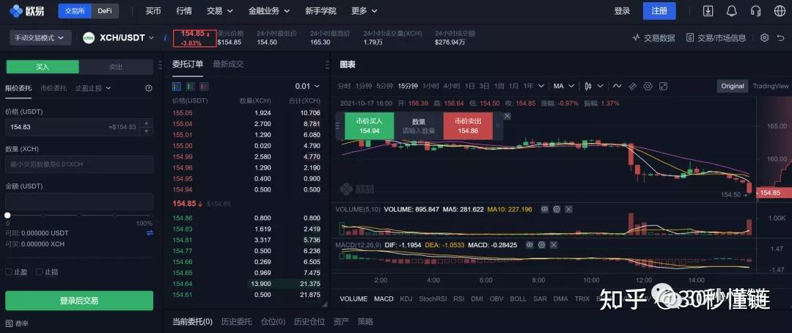Open candlestick chart type dropdown

tap(593, 86)
